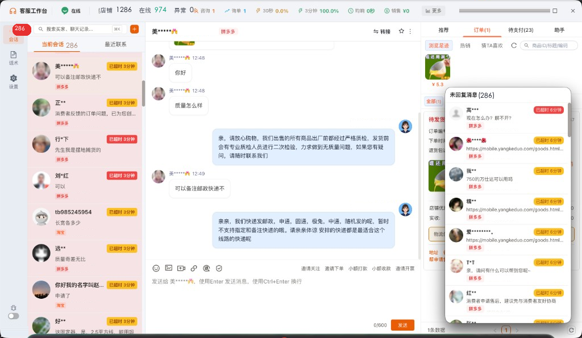This screenshot has width=582, height=338.
Task: Open the 设置 gear icon in sidebar
Action: tap(14, 81)
